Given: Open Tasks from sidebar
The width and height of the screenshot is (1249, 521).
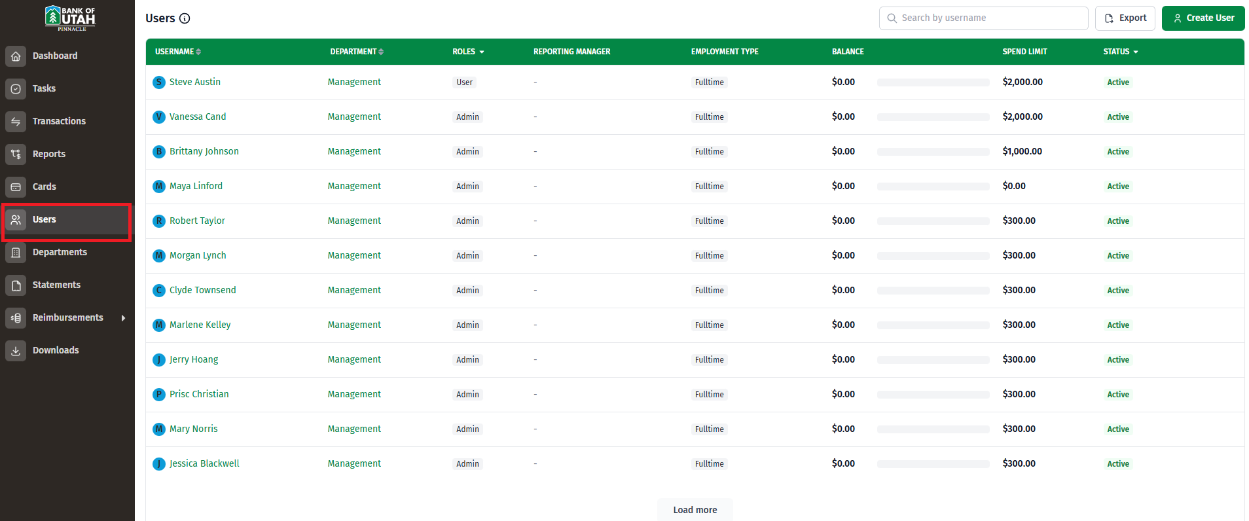Looking at the screenshot, I should 44,88.
